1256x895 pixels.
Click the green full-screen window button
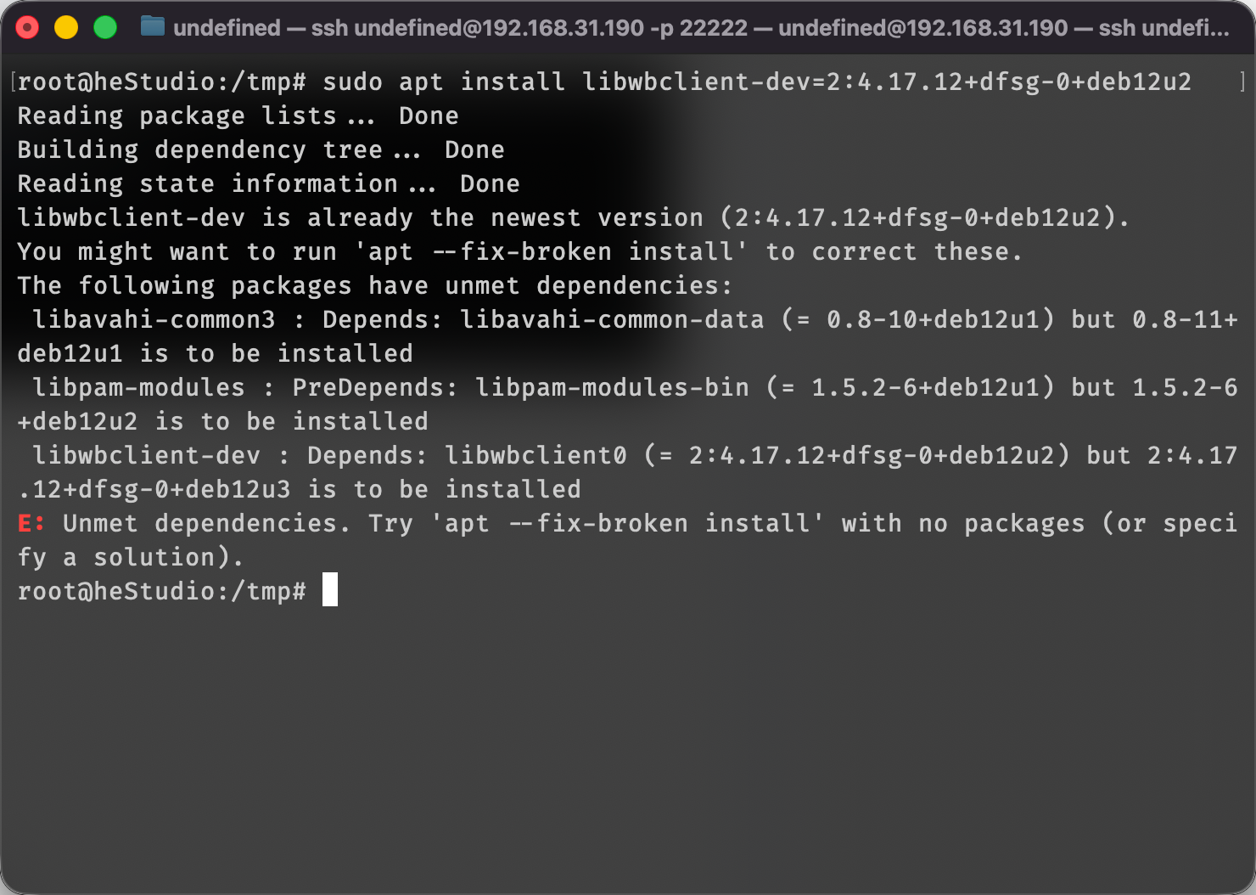[x=105, y=28]
